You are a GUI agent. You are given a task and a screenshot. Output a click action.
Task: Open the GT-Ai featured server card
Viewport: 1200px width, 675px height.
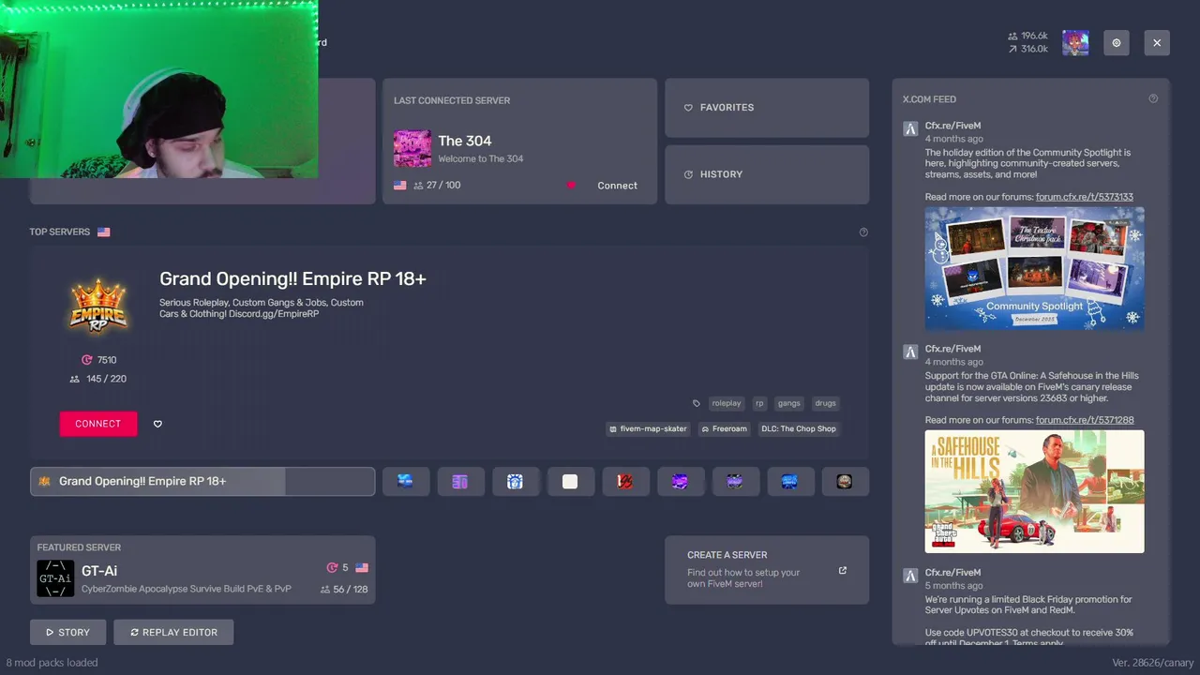click(202, 570)
